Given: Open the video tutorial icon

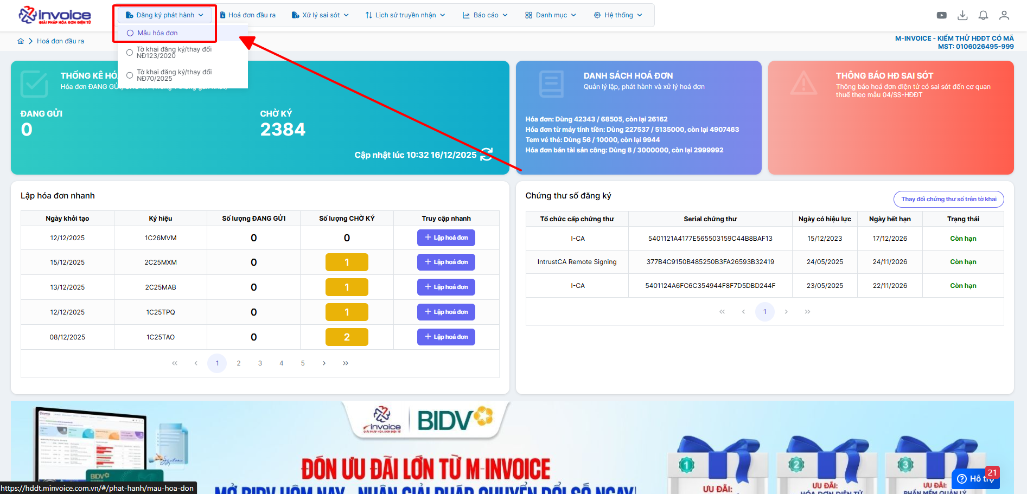Looking at the screenshot, I should pos(941,15).
